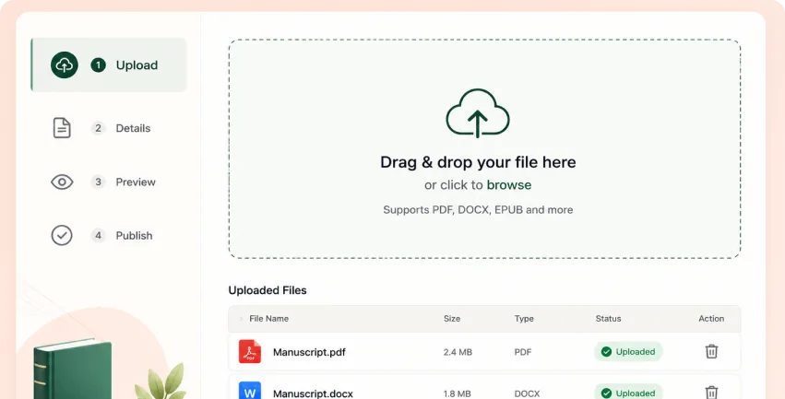
Task: Click the green check icon in Manuscript.docx status
Action: [x=606, y=393]
